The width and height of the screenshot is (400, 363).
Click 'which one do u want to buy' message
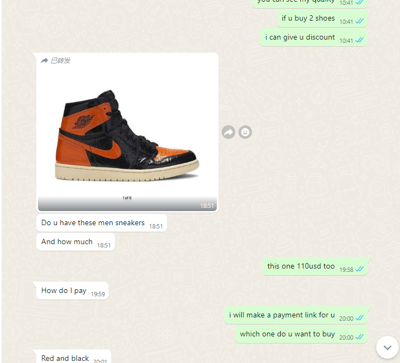pyautogui.click(x=301, y=334)
